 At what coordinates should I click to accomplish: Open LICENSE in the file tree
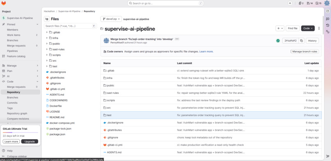pyautogui.click(x=55, y=112)
